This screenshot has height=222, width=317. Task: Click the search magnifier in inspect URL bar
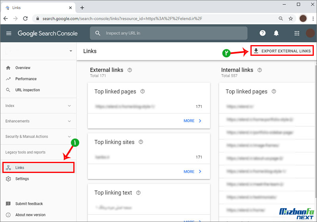[97, 33]
